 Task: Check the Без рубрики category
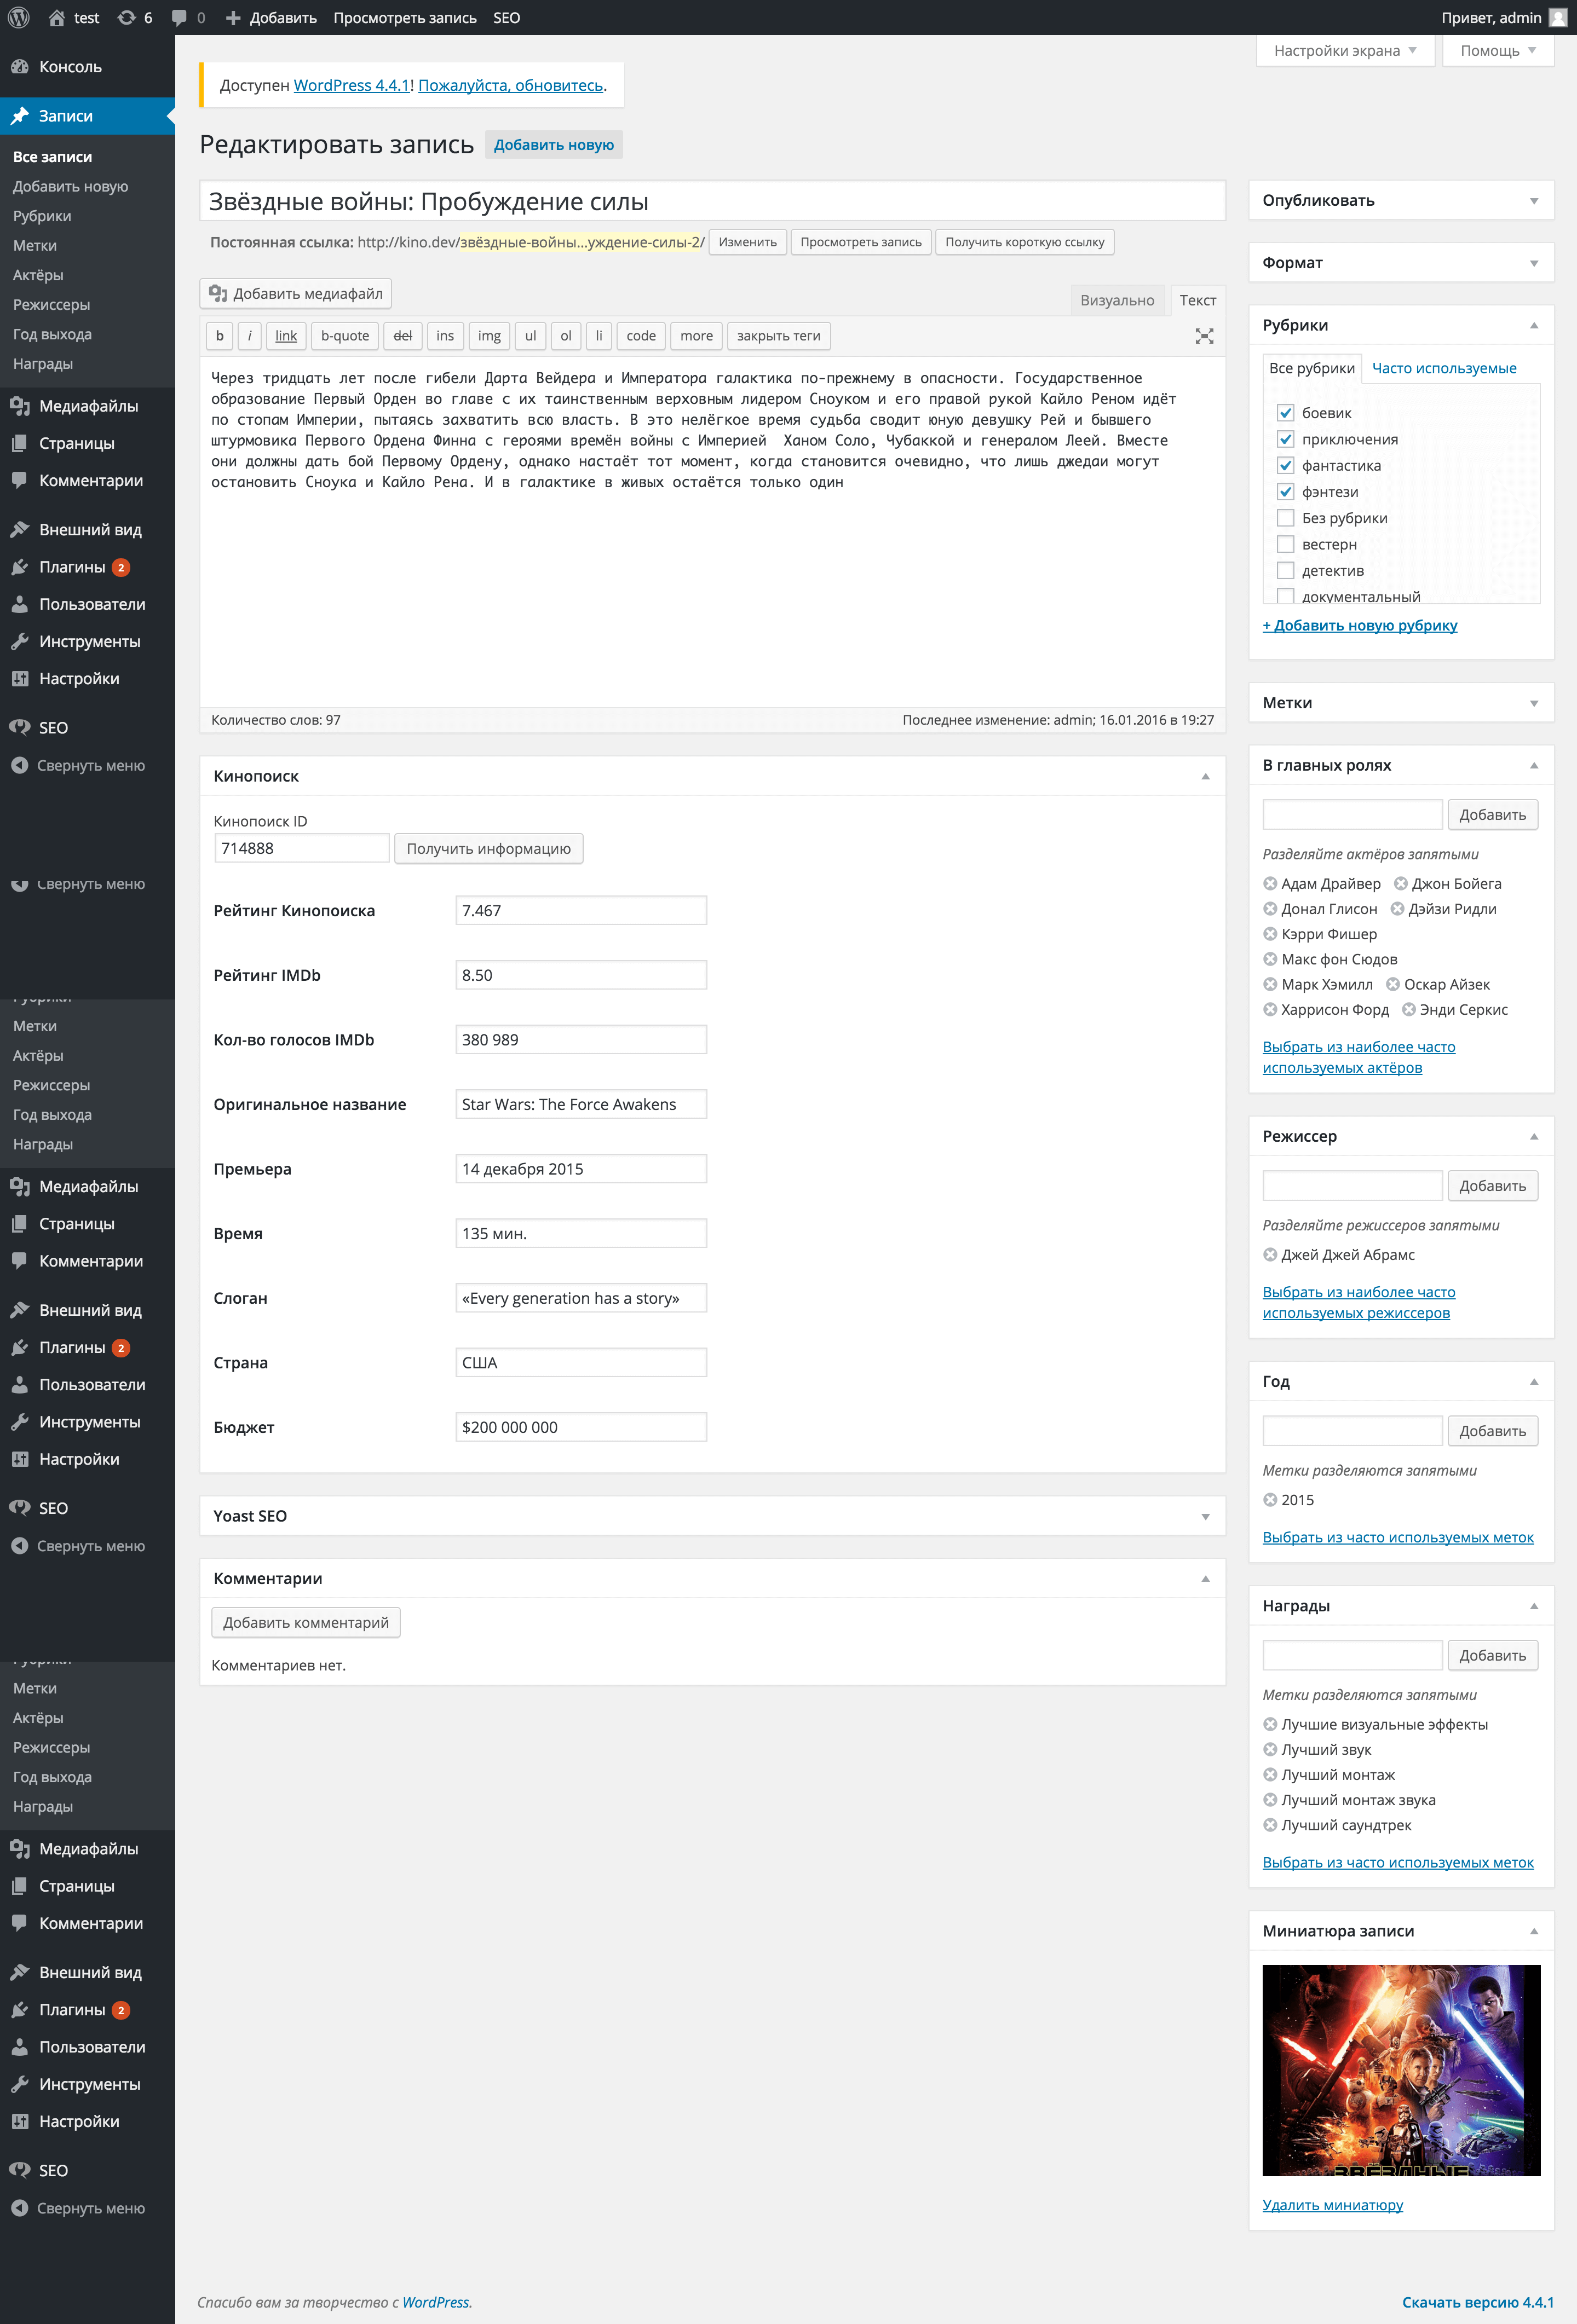(x=1286, y=518)
